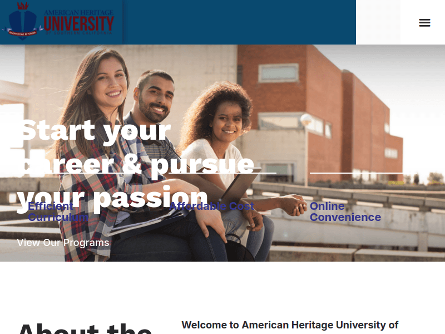
Task: Click 'of Southern California' text under the logo
Action: (x=78, y=33)
